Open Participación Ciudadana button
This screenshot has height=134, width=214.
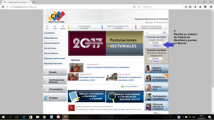[x=156, y=97]
